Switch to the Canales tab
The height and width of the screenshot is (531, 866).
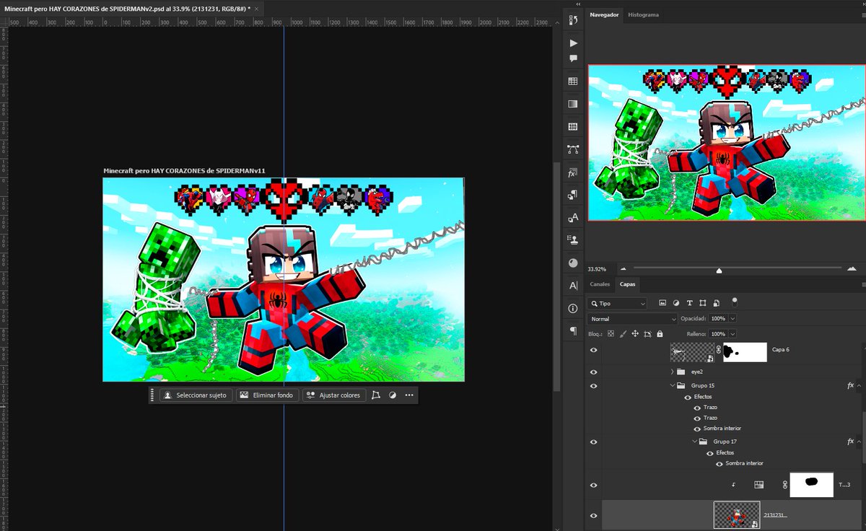pos(600,284)
